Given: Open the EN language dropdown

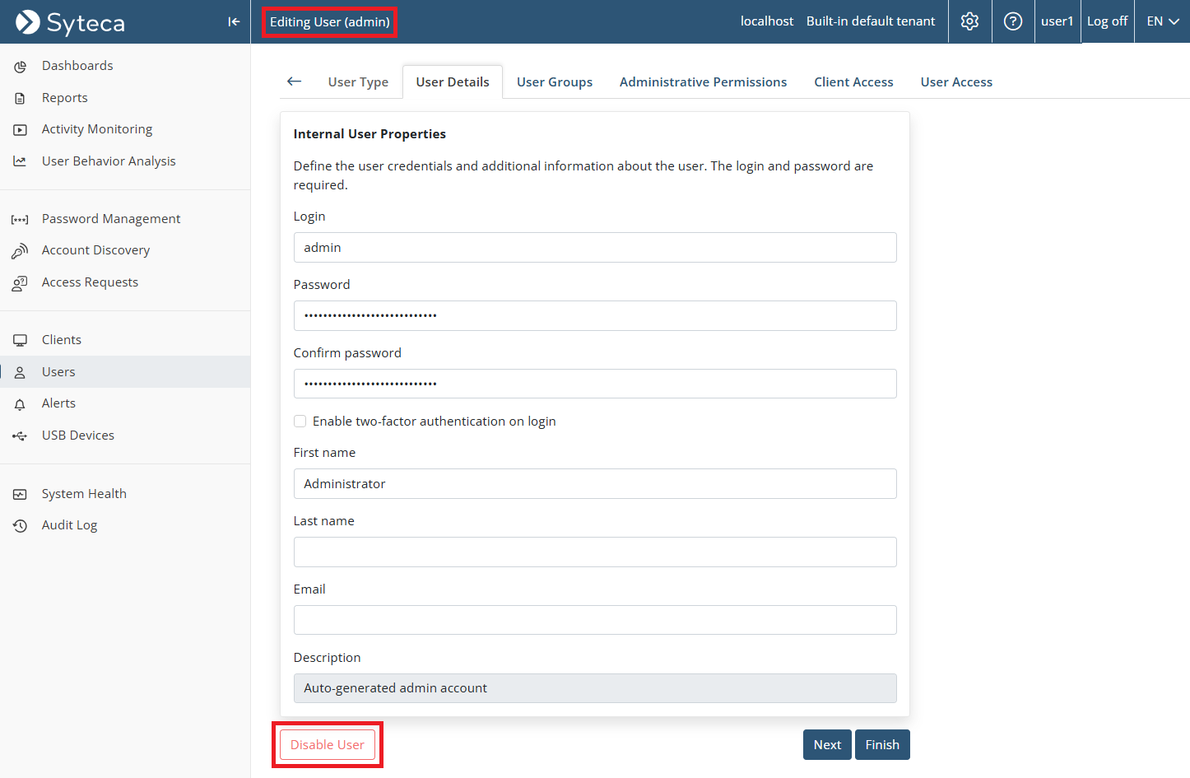Looking at the screenshot, I should pos(1162,21).
